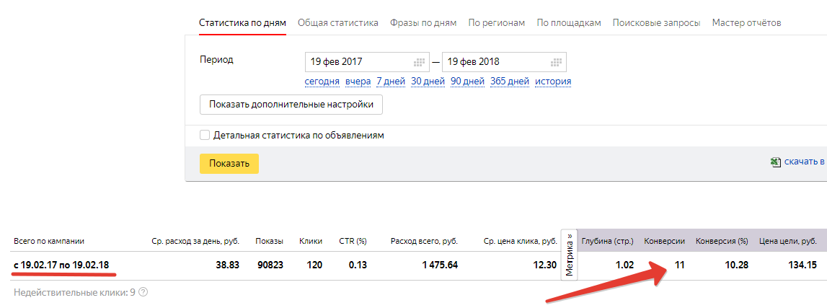Open Мастер отчётов tab

pos(747,22)
